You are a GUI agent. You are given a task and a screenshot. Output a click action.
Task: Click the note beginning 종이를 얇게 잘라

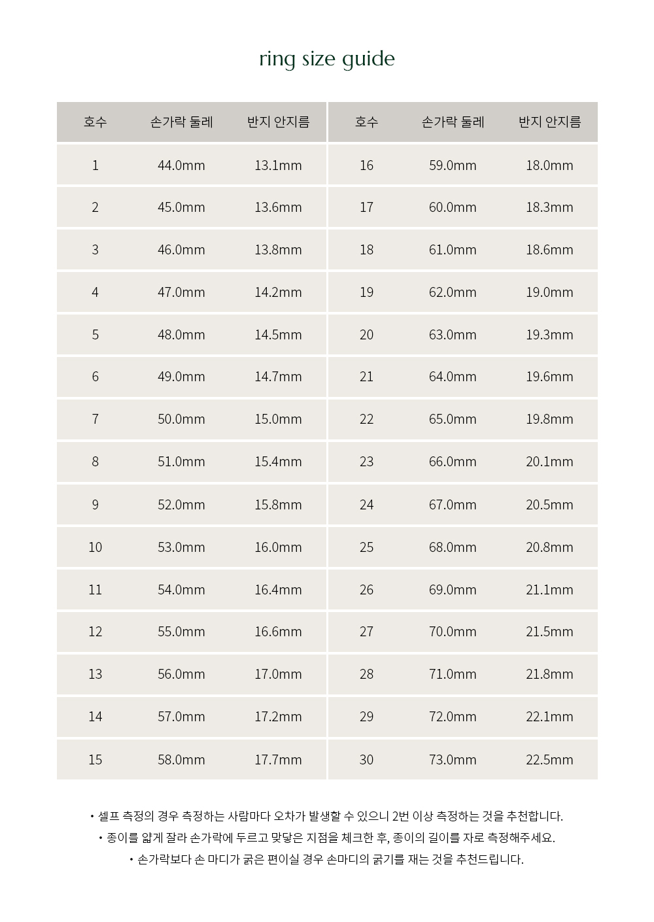pyautogui.click(x=327, y=838)
